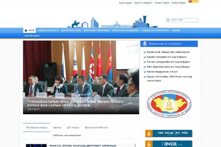Select the Ярилцлага, нийтлэл tab
Image resolution: width=221 pixels, height=147 pixels.
(x=96, y=128)
